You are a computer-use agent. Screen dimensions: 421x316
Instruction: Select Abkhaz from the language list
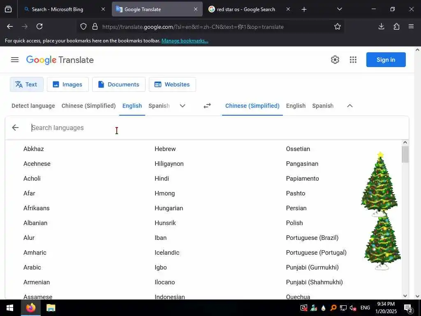[x=34, y=149]
